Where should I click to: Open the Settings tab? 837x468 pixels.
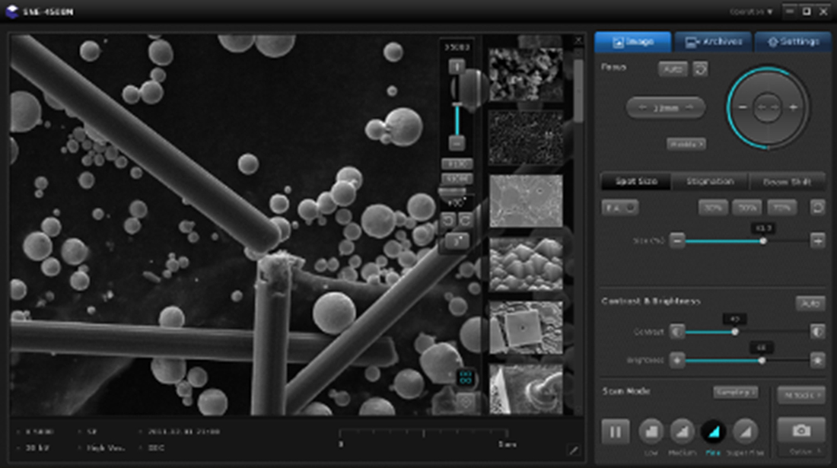point(793,42)
